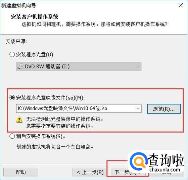Click the Help button
188x180 pixels.
coord(21,172)
